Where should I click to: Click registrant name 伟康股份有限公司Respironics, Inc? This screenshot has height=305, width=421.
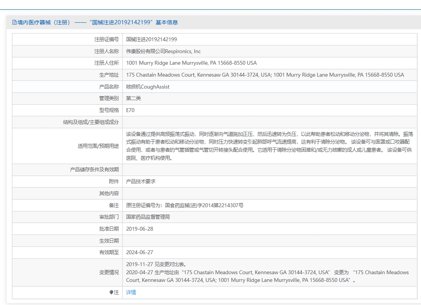coord(163,51)
